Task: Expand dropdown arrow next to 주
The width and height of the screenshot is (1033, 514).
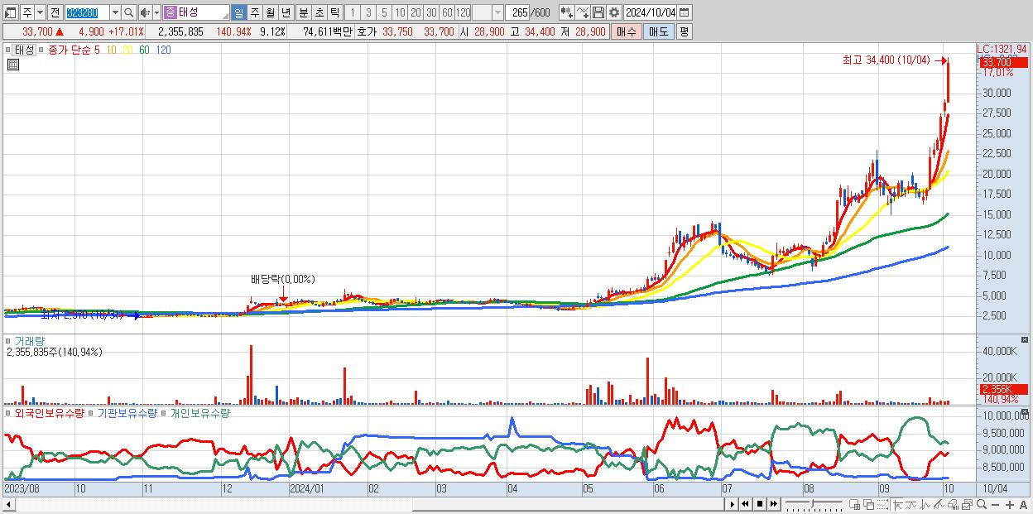Action: (x=40, y=12)
